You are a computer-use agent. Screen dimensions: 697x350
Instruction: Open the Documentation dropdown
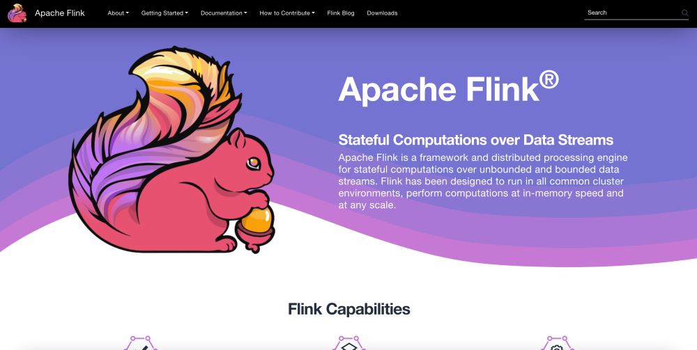224,13
